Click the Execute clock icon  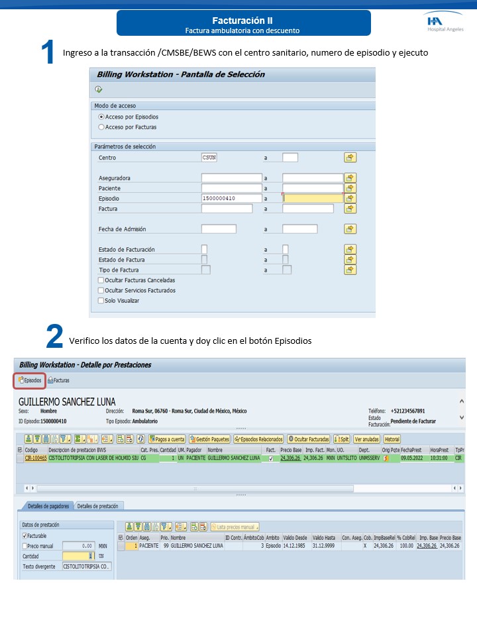tap(99, 89)
